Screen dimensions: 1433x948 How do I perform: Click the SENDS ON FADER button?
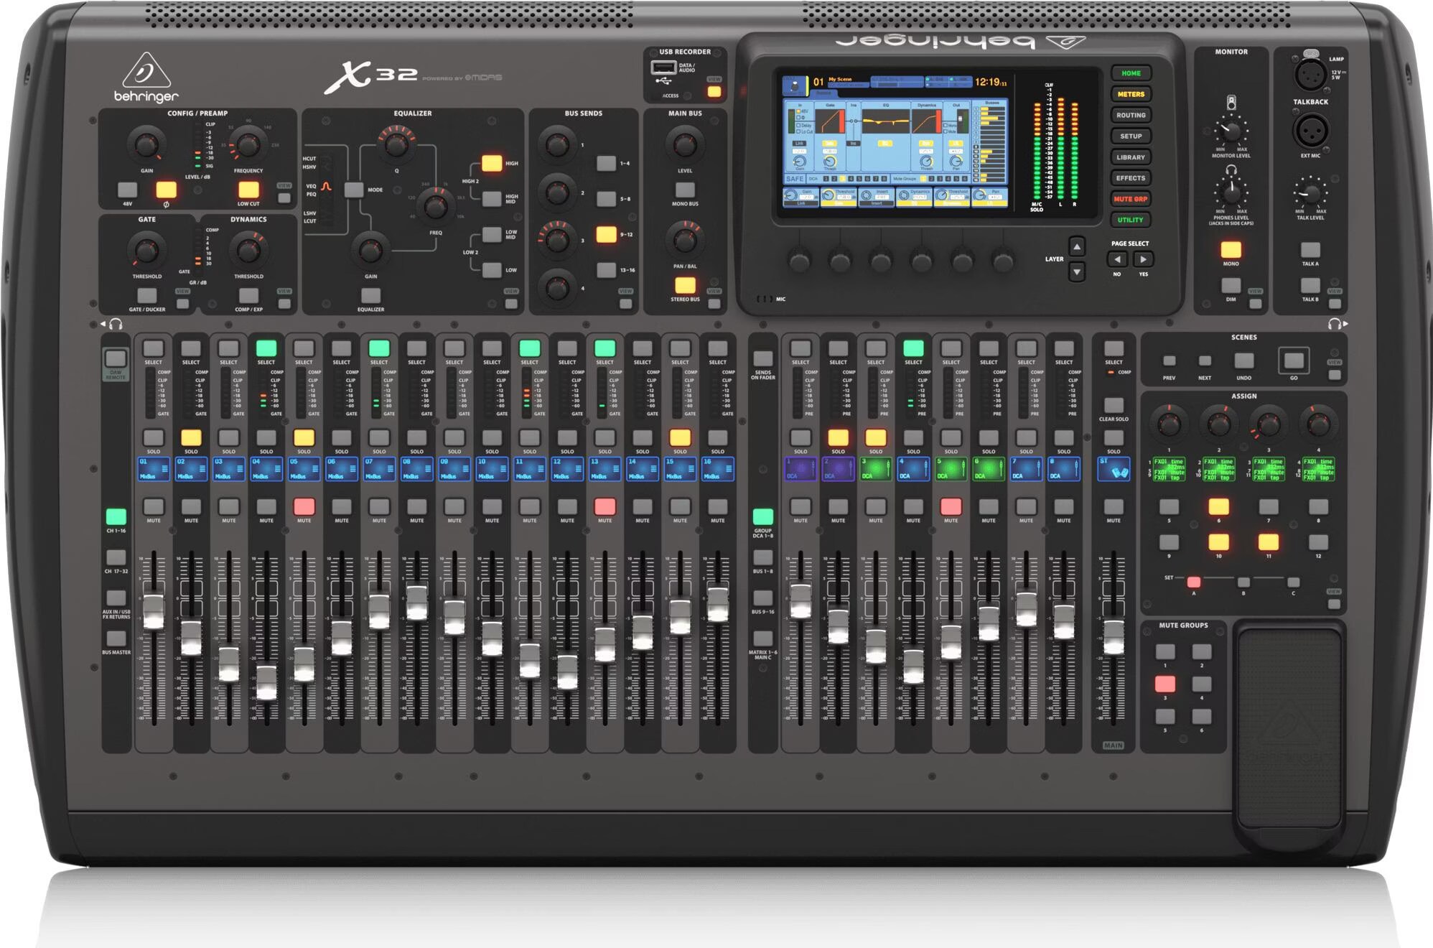[763, 358]
